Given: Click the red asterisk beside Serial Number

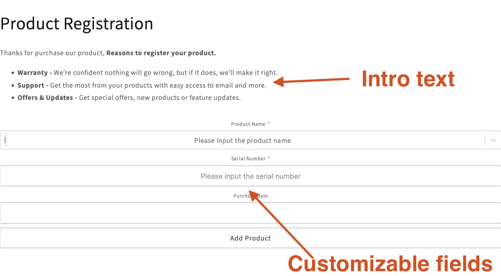Looking at the screenshot, I should 269,158.
